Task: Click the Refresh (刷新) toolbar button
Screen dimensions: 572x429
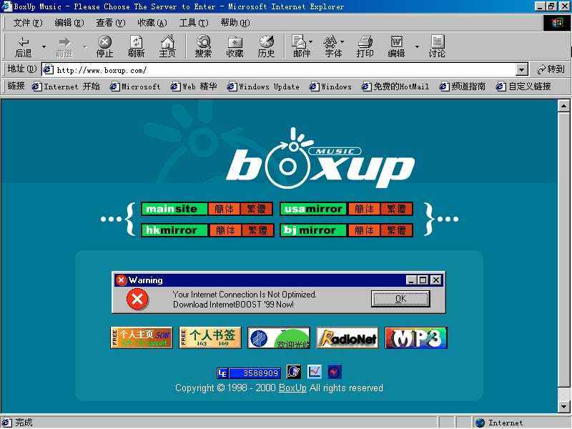Action: tap(136, 46)
